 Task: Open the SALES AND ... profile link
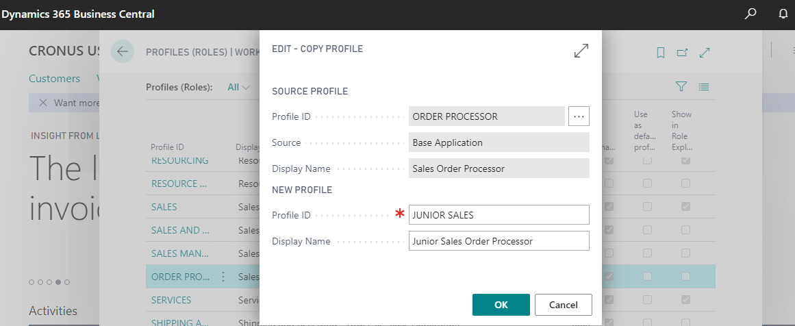pos(175,230)
